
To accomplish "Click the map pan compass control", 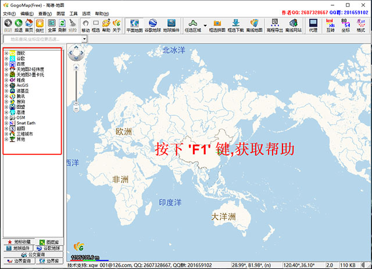I will tap(76, 53).
